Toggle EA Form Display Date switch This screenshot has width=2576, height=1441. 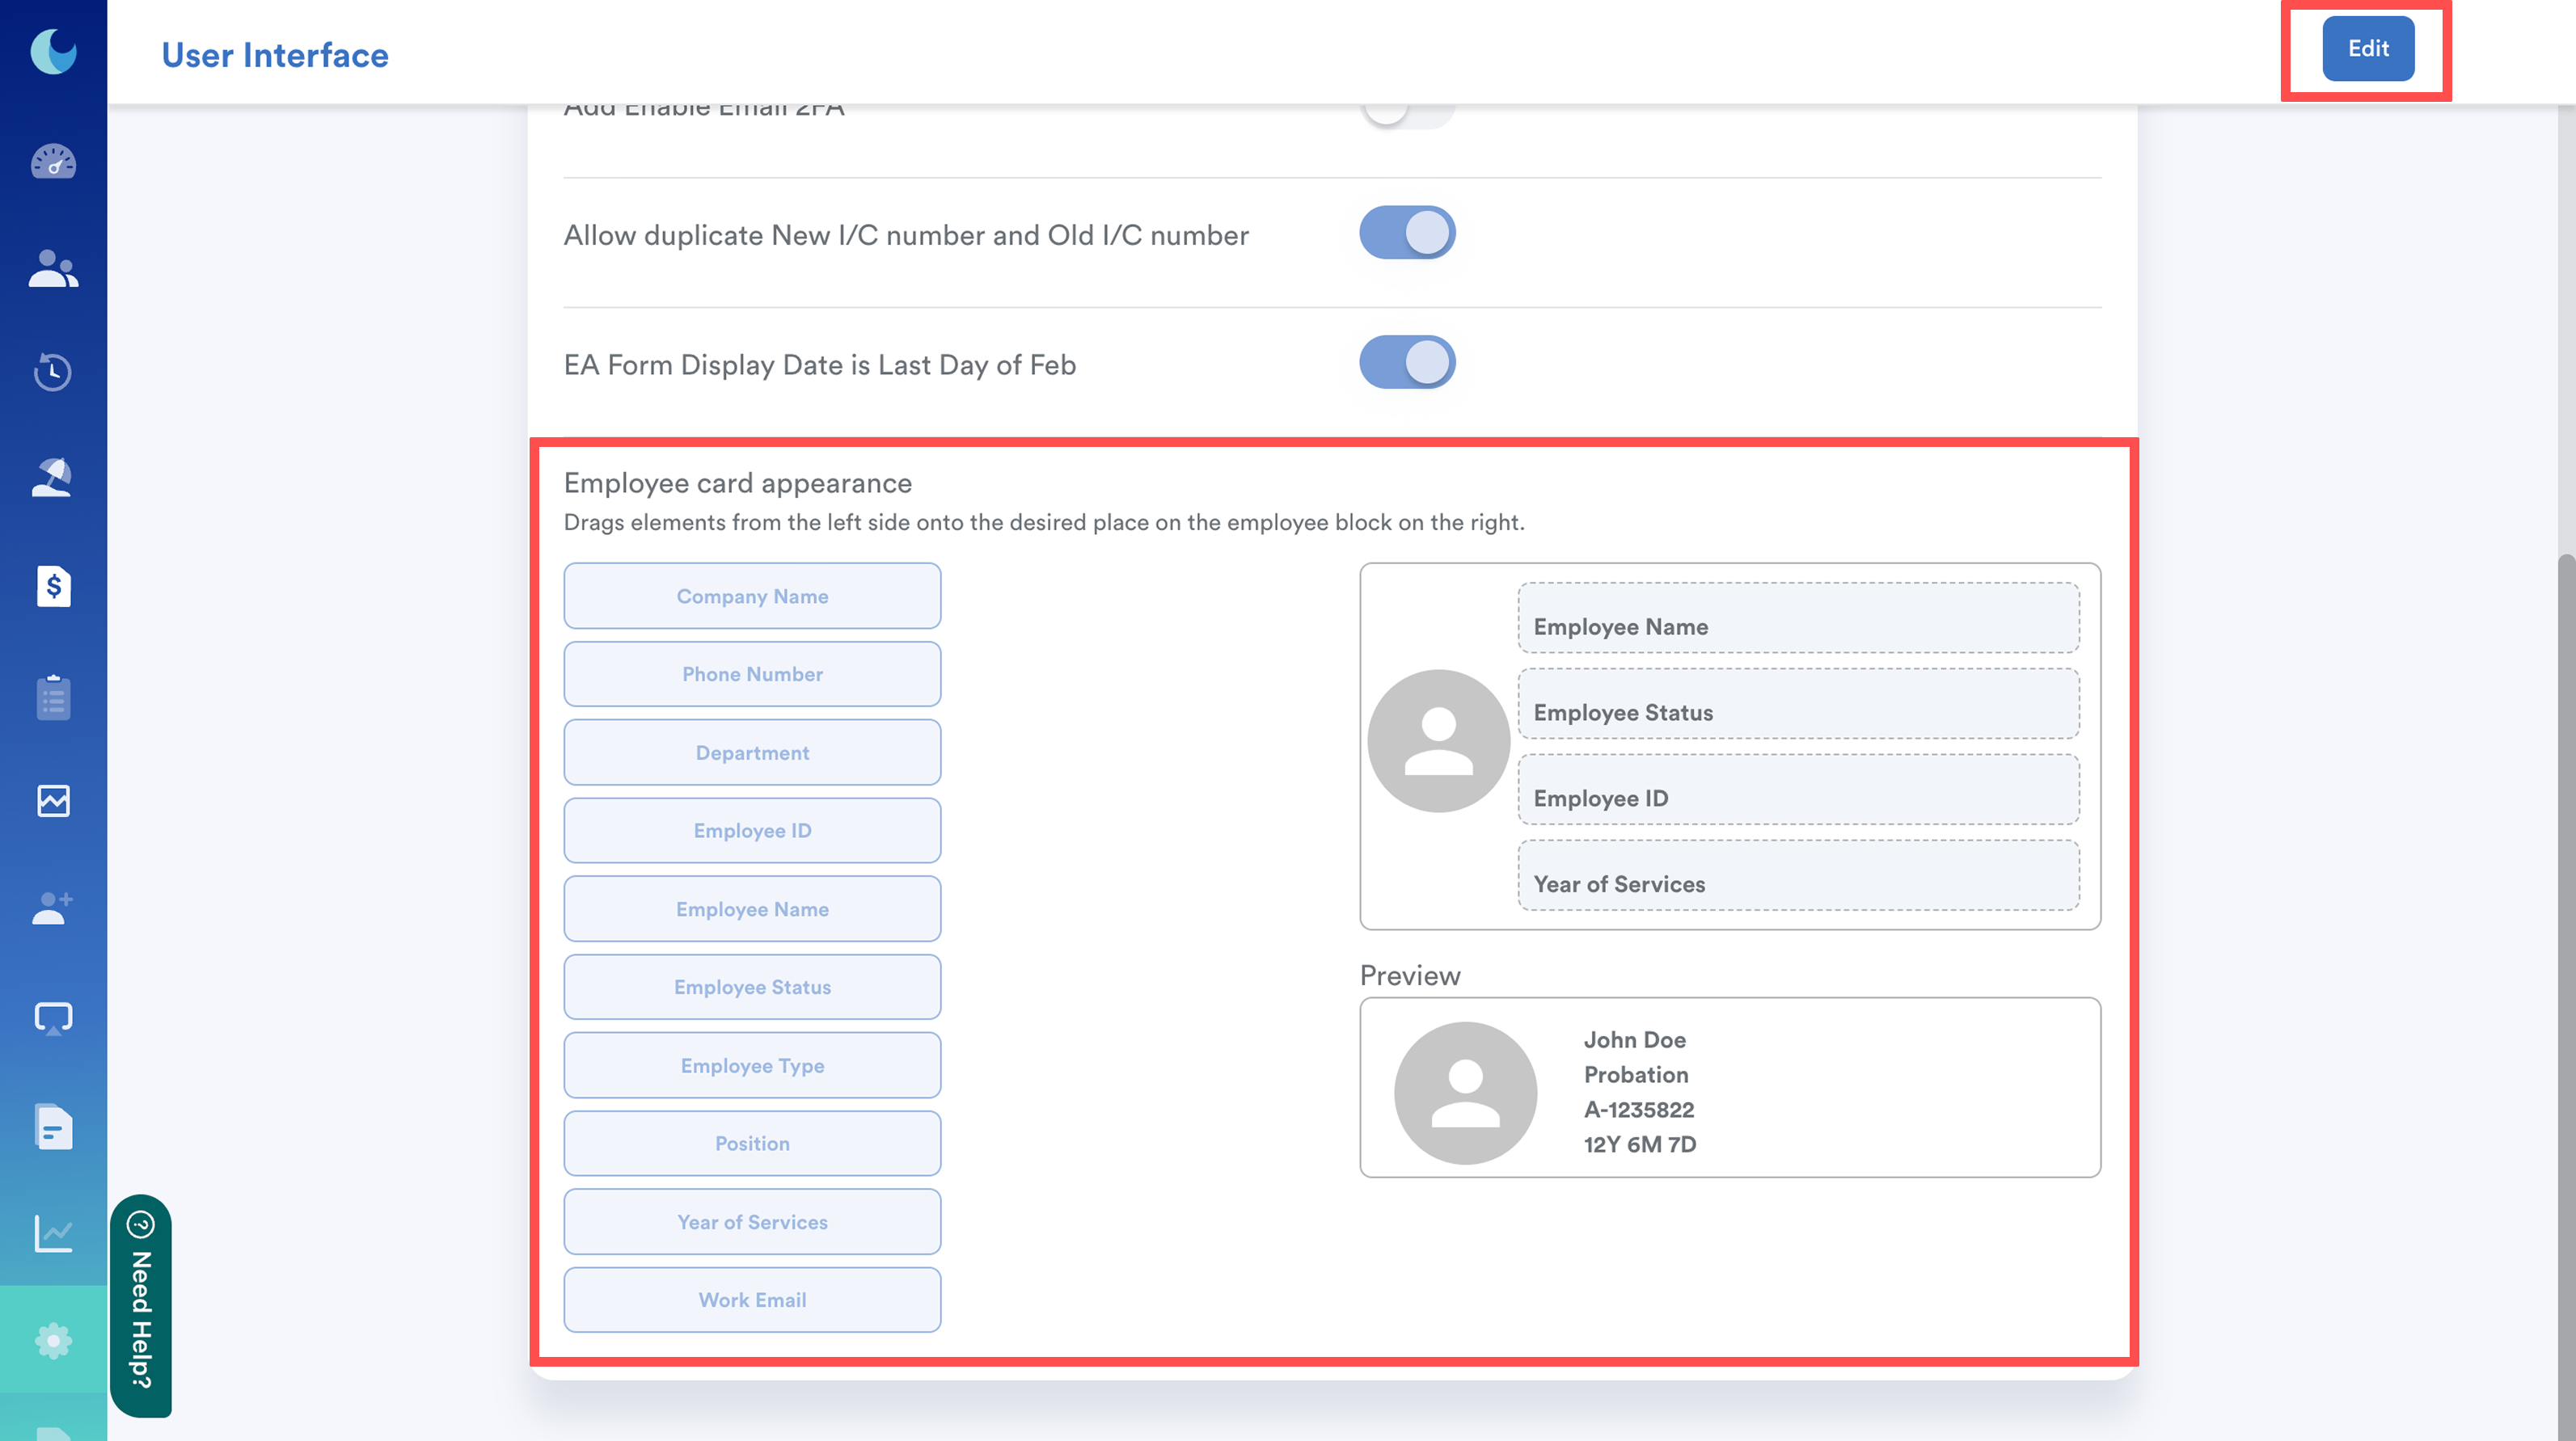coord(1406,363)
